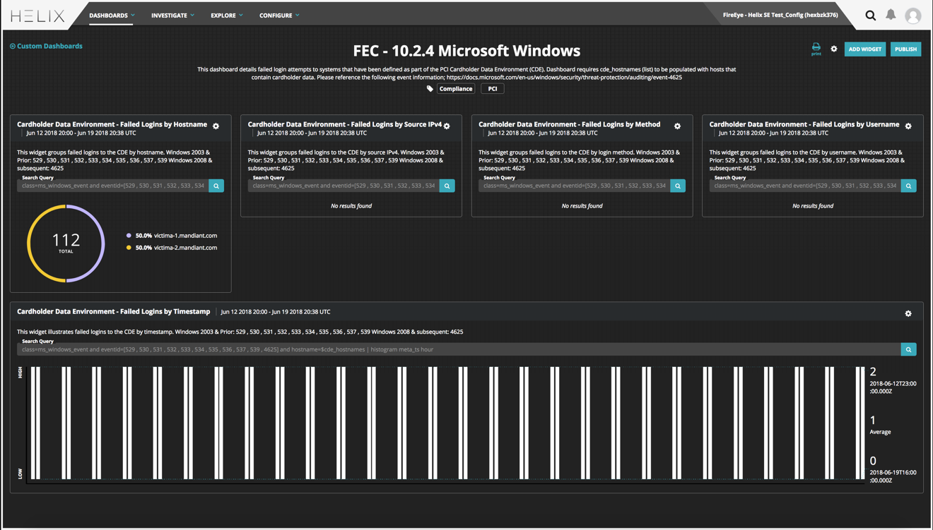Click FEC - 10.2.4 Microsoft Windows dashboard title
Viewport: 933px width, 530px height.
pos(466,51)
